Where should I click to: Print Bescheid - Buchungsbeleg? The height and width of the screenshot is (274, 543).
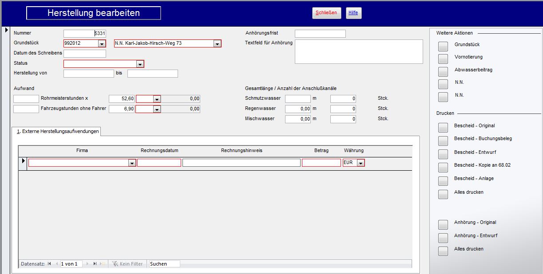(x=443, y=141)
